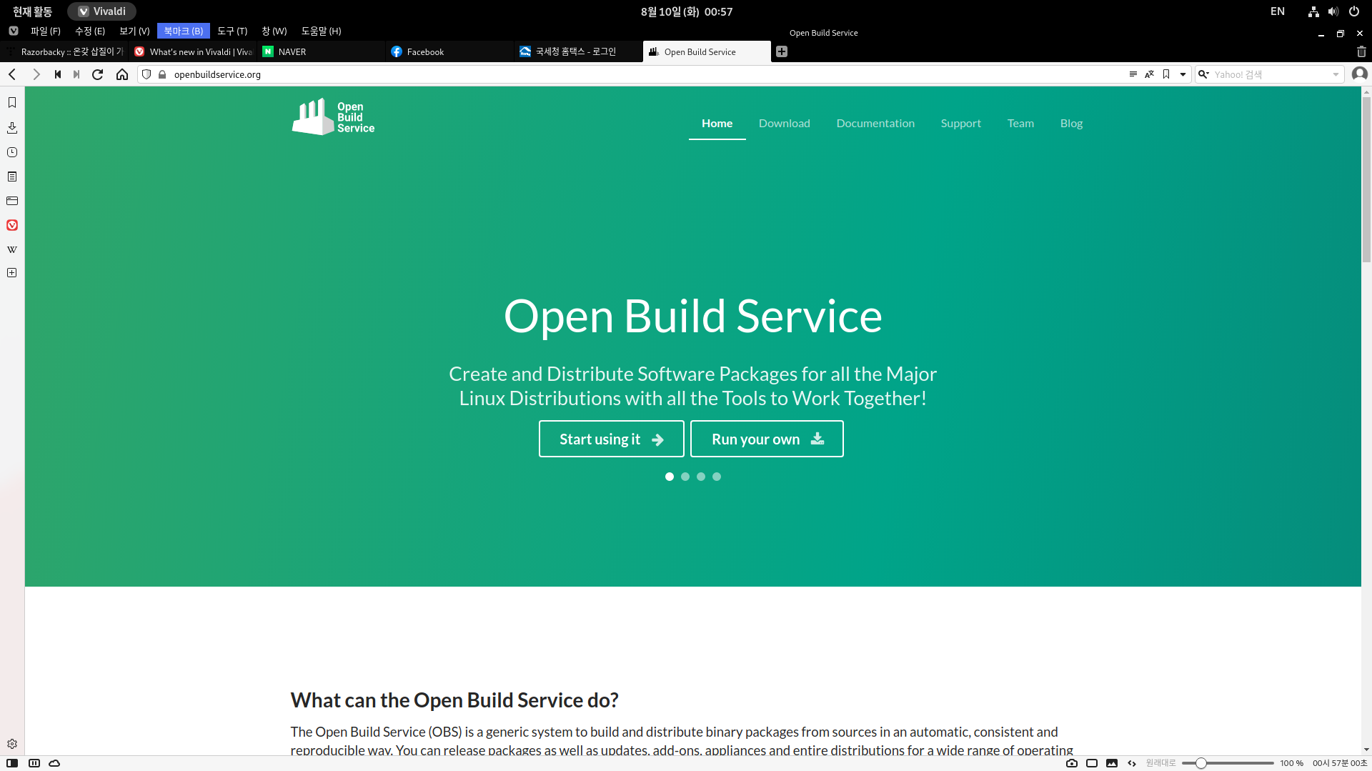
Task: Show the first carousel slide
Action: click(x=670, y=477)
